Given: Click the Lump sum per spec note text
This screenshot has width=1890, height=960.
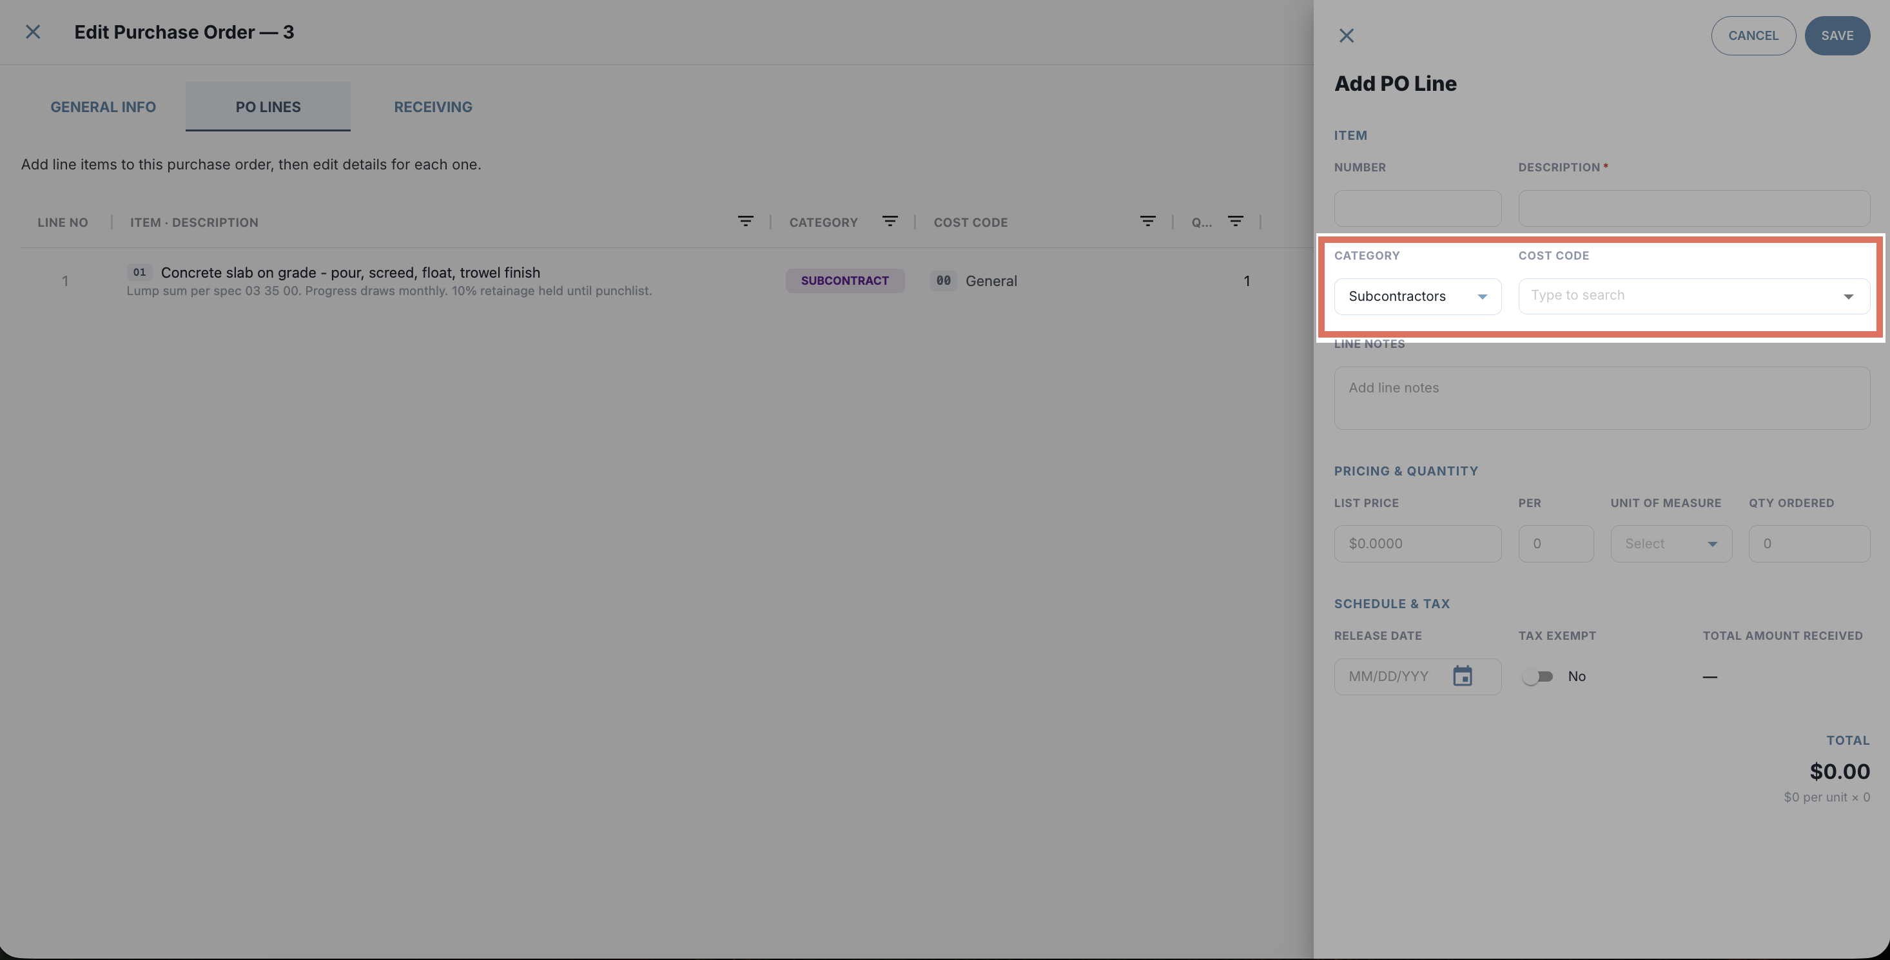Looking at the screenshot, I should tap(389, 291).
